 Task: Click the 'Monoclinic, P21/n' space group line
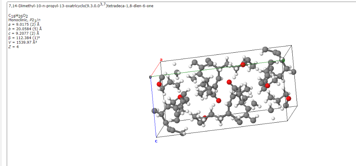coord(21,20)
